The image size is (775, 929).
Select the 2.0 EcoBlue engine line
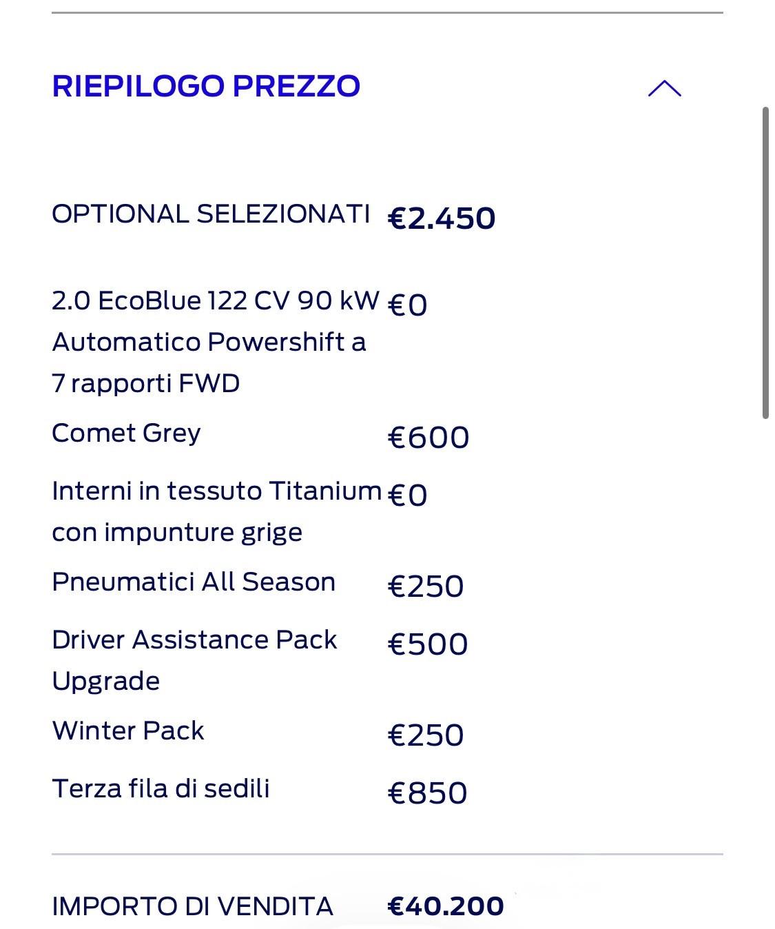tap(216, 342)
